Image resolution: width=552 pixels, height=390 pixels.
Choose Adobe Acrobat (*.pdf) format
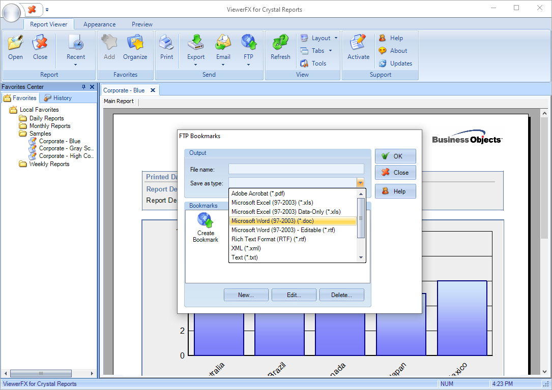293,193
